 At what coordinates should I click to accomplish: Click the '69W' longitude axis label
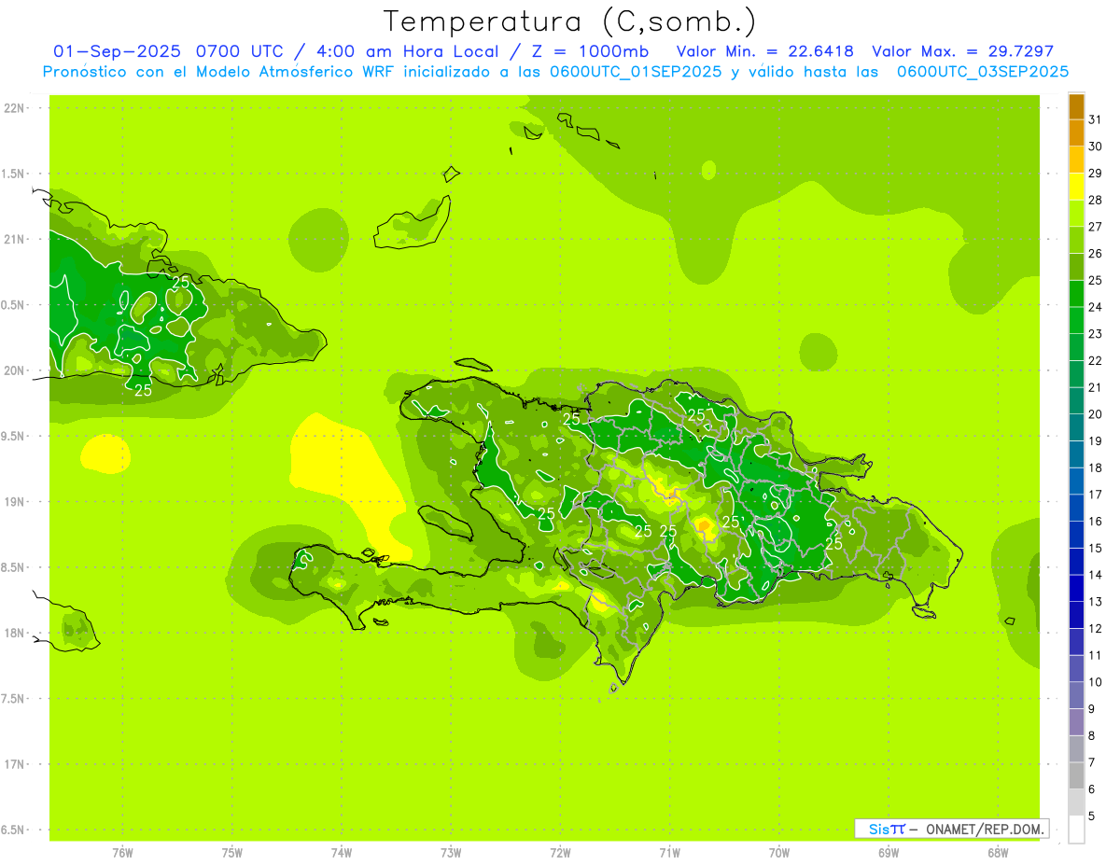pos(889,853)
